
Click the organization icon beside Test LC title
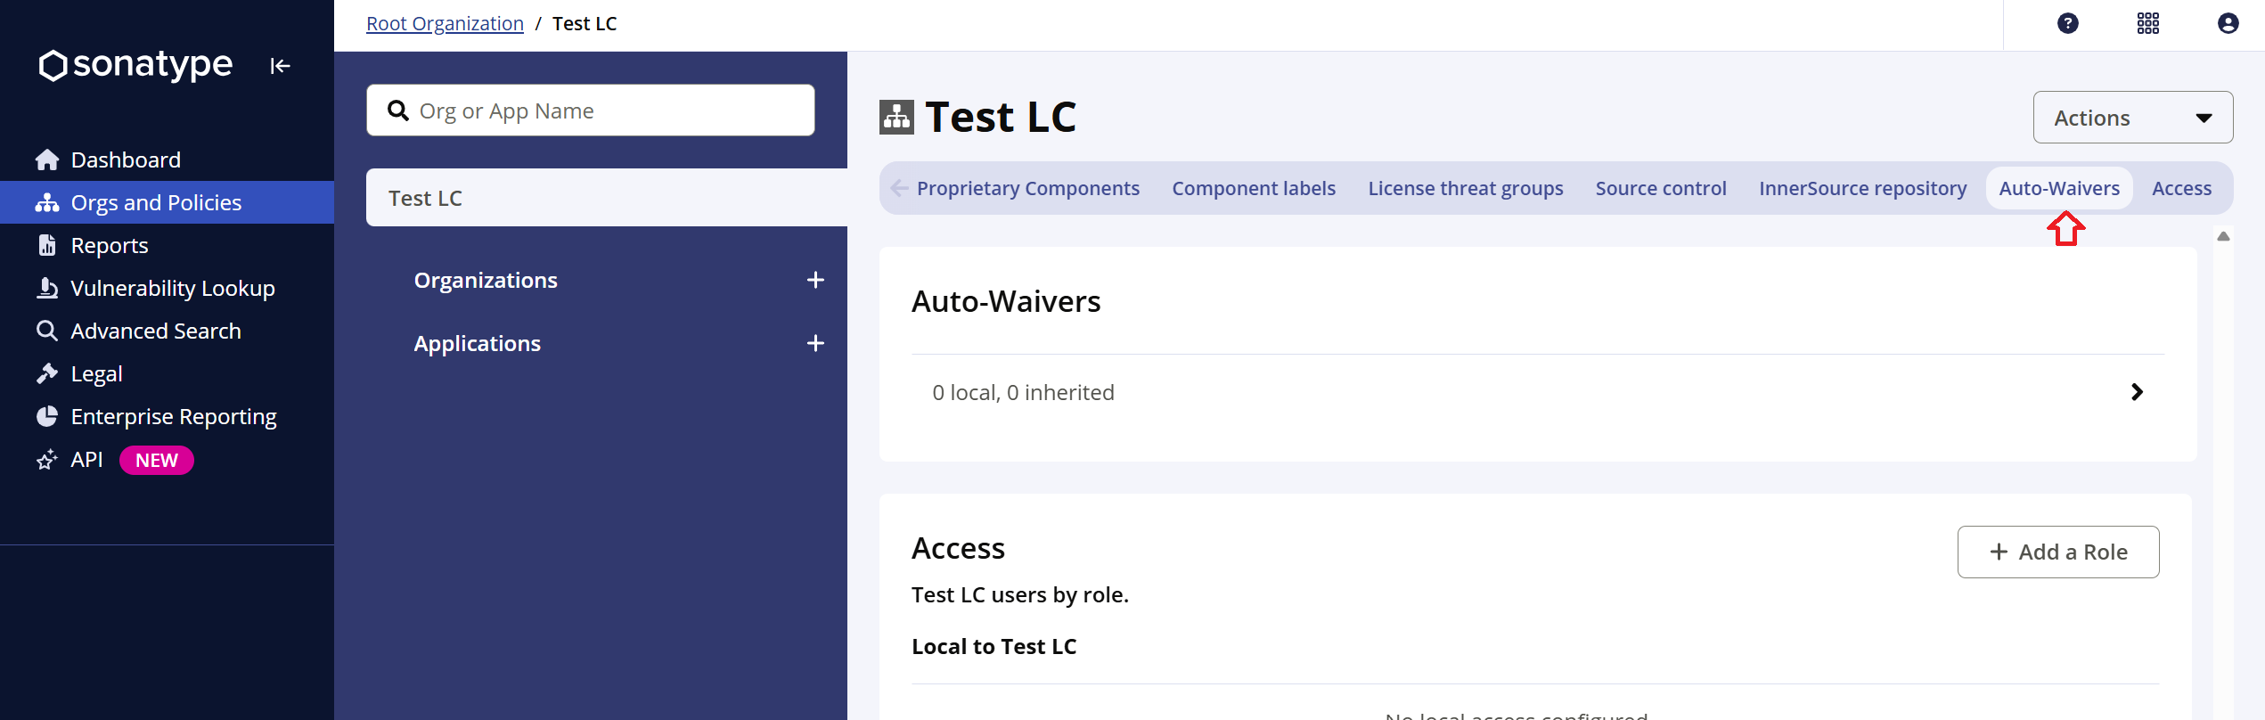(x=896, y=118)
